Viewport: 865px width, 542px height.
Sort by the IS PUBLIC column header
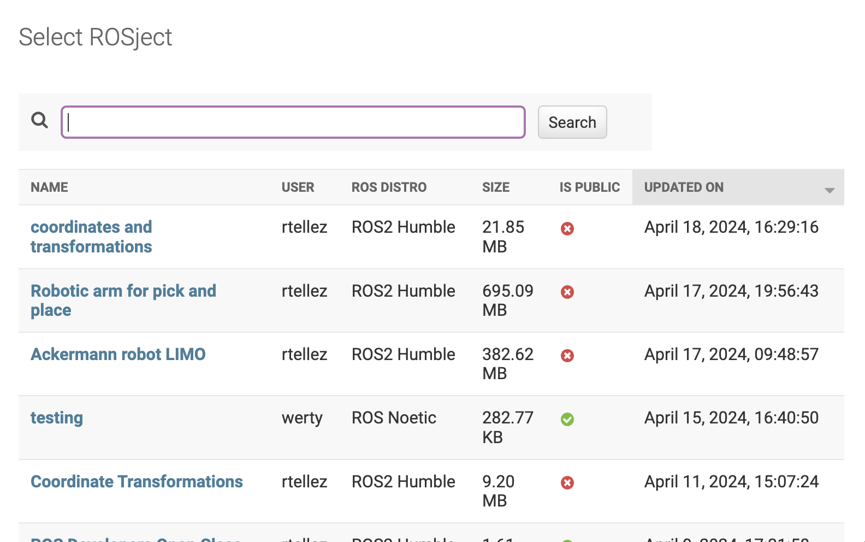coord(590,187)
